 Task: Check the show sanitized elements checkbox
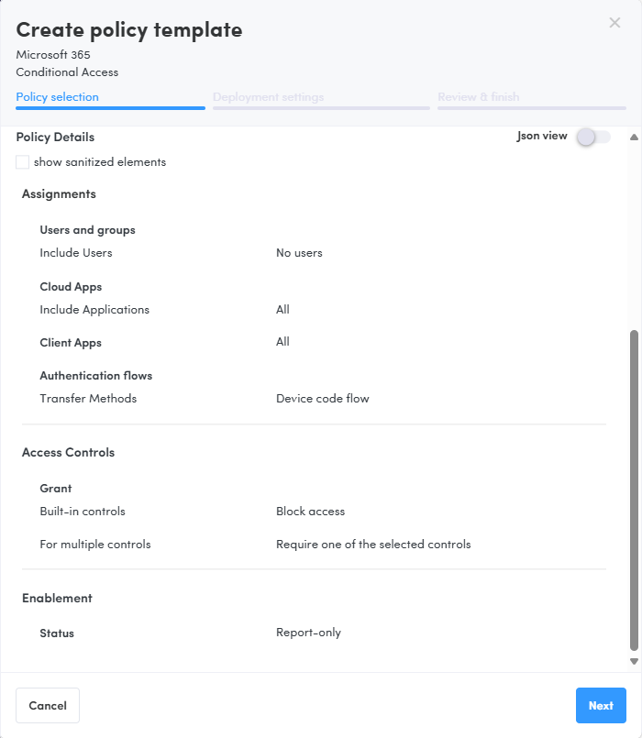point(23,162)
